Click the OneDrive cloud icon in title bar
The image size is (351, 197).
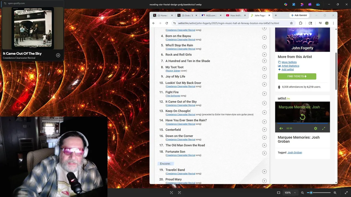click(318, 4)
